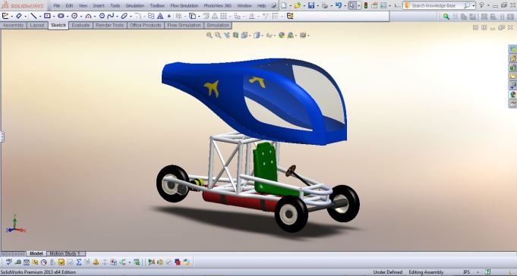The width and height of the screenshot is (517, 276).
Task: Expand the Save icon dropdown arrow
Action: 317,6
